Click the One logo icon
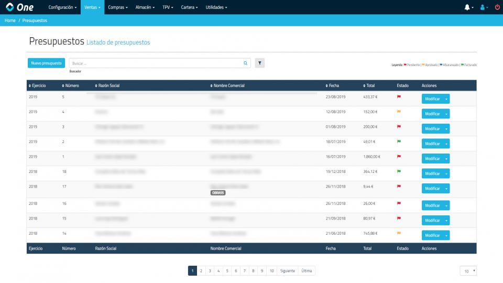The image size is (503, 283). pyautogui.click(x=10, y=7)
